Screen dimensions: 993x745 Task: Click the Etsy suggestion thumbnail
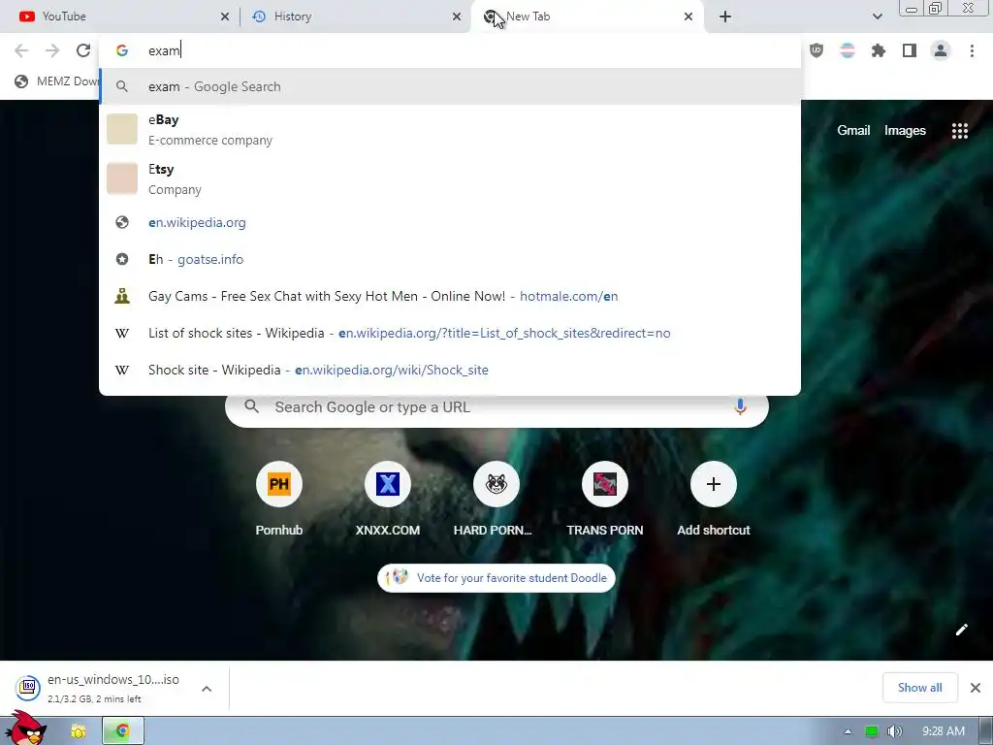pyautogui.click(x=122, y=178)
